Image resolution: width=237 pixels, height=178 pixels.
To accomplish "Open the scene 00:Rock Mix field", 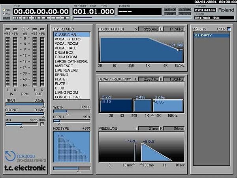I will [214, 18].
